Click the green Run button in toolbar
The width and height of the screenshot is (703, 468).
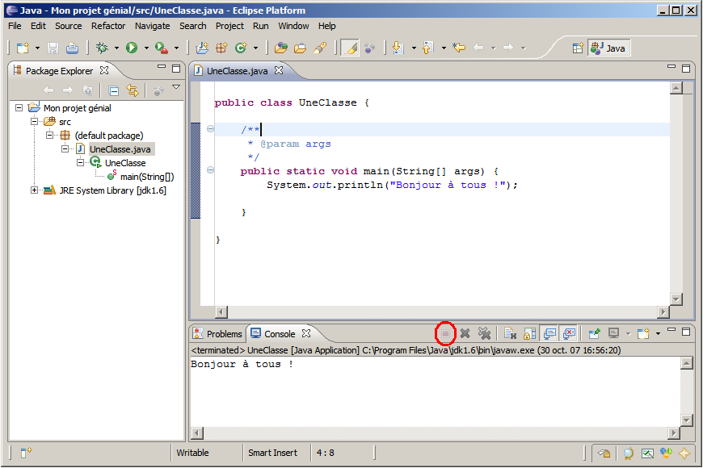click(131, 48)
